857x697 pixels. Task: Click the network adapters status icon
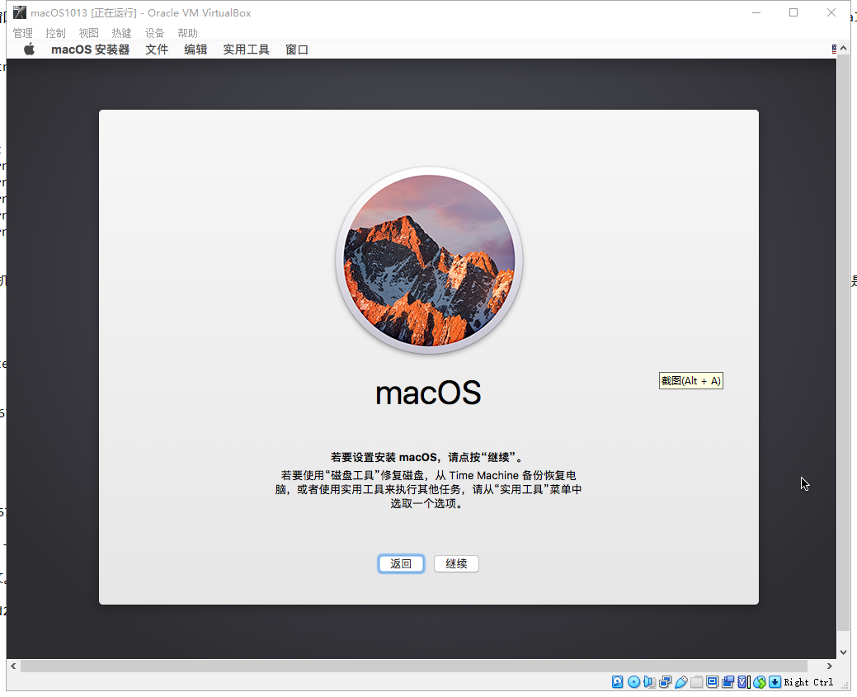click(x=665, y=681)
